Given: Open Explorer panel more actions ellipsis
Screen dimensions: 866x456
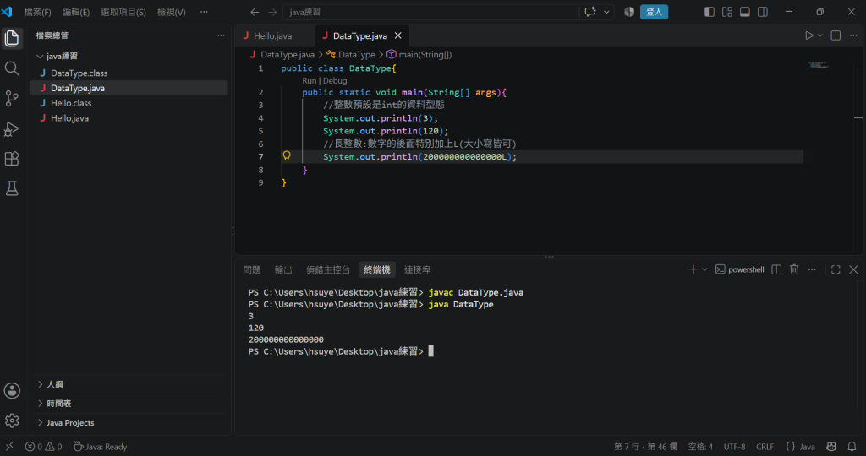Looking at the screenshot, I should (221, 35).
